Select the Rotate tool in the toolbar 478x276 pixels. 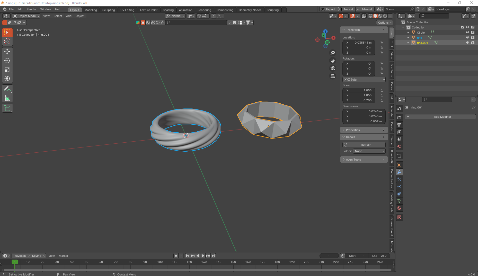(x=7, y=61)
